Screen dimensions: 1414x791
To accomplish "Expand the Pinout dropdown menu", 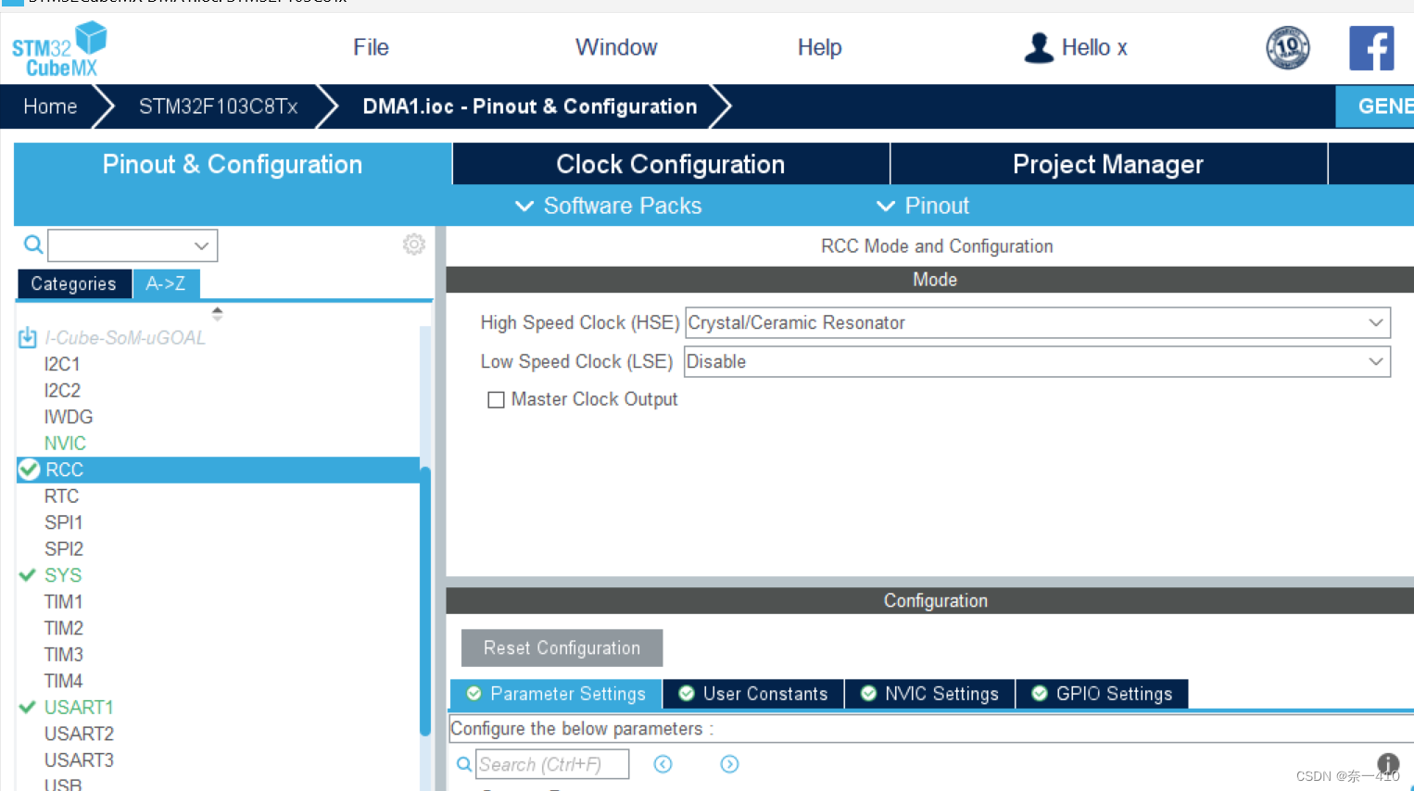I will point(923,206).
